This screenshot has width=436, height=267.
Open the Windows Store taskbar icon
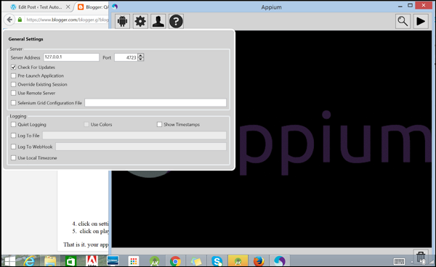tap(70, 261)
